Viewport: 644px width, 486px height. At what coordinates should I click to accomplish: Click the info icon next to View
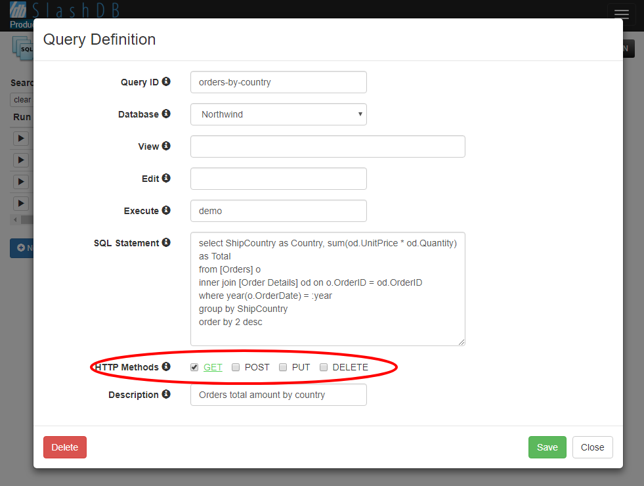click(x=166, y=146)
